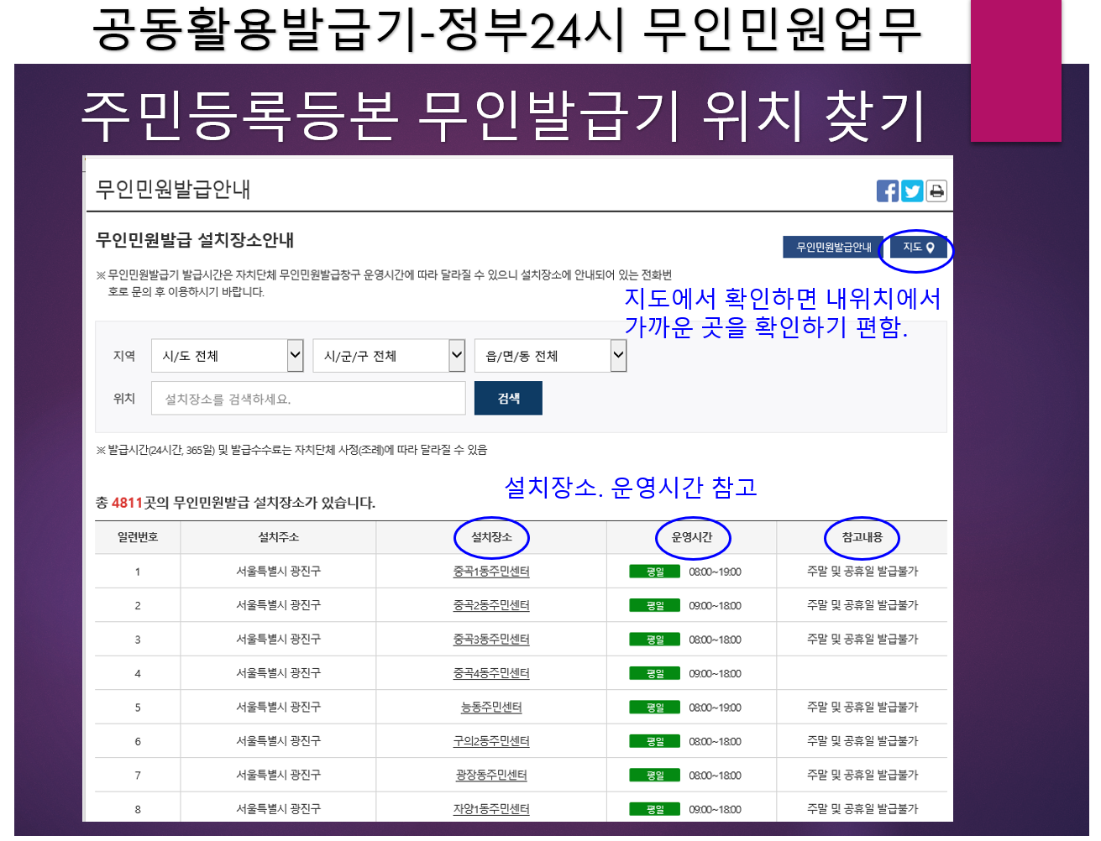Click the 설치장소 search input field
The width and height of the screenshot is (1101, 841).
(x=308, y=399)
